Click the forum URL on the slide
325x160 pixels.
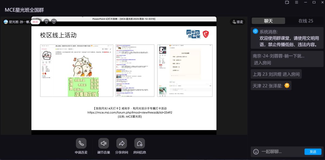point(130,112)
